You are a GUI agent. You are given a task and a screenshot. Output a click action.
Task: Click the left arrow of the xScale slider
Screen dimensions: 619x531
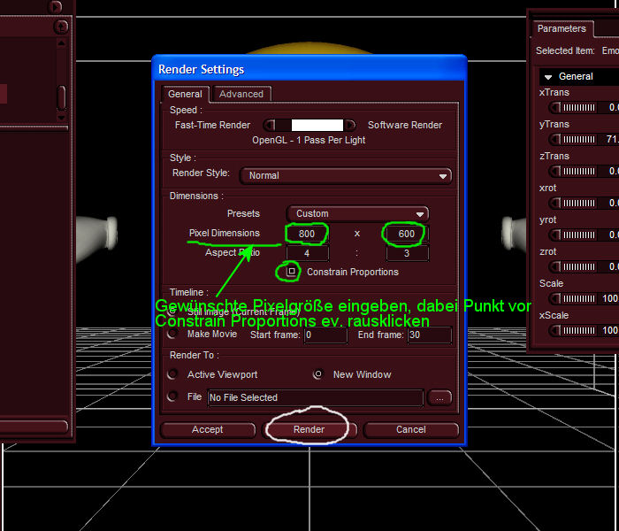coord(555,330)
